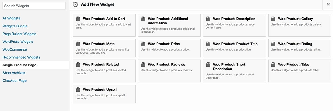Click the store icon next to Woo Product: Price
The width and height of the screenshot is (333, 111).
pyautogui.click(x=143, y=44)
